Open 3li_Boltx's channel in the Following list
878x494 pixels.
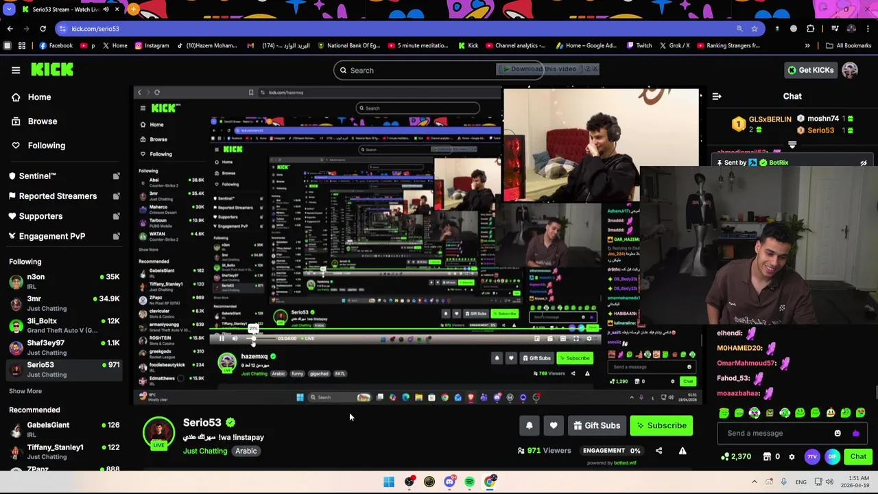point(63,325)
